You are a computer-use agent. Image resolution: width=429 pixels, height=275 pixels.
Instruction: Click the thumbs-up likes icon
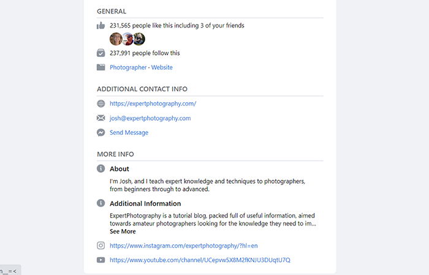(101, 26)
